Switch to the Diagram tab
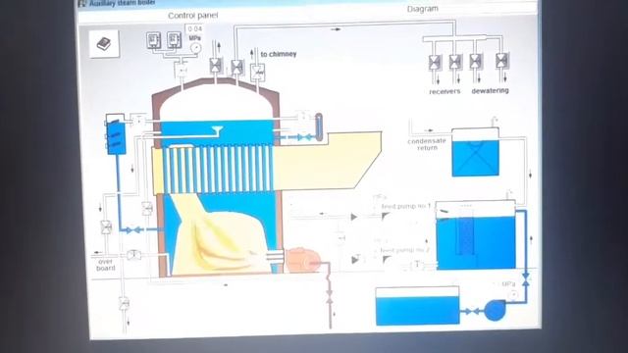The height and width of the screenshot is (353, 628). coord(423,9)
